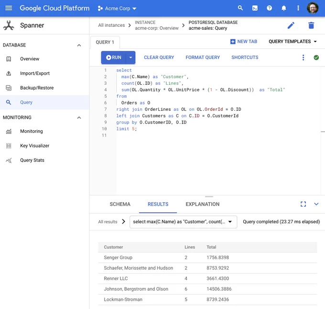Click the acme-sales: Query breadcrumb

213,25
